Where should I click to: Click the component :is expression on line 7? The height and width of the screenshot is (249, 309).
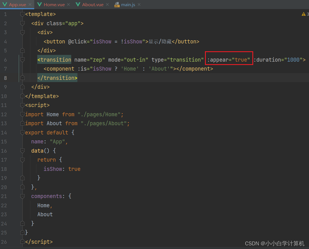[x=125, y=69]
